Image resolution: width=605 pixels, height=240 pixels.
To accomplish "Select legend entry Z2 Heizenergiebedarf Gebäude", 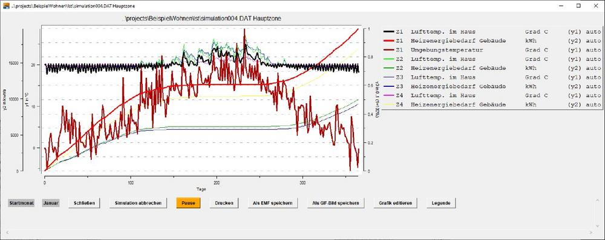I will coord(492,68).
